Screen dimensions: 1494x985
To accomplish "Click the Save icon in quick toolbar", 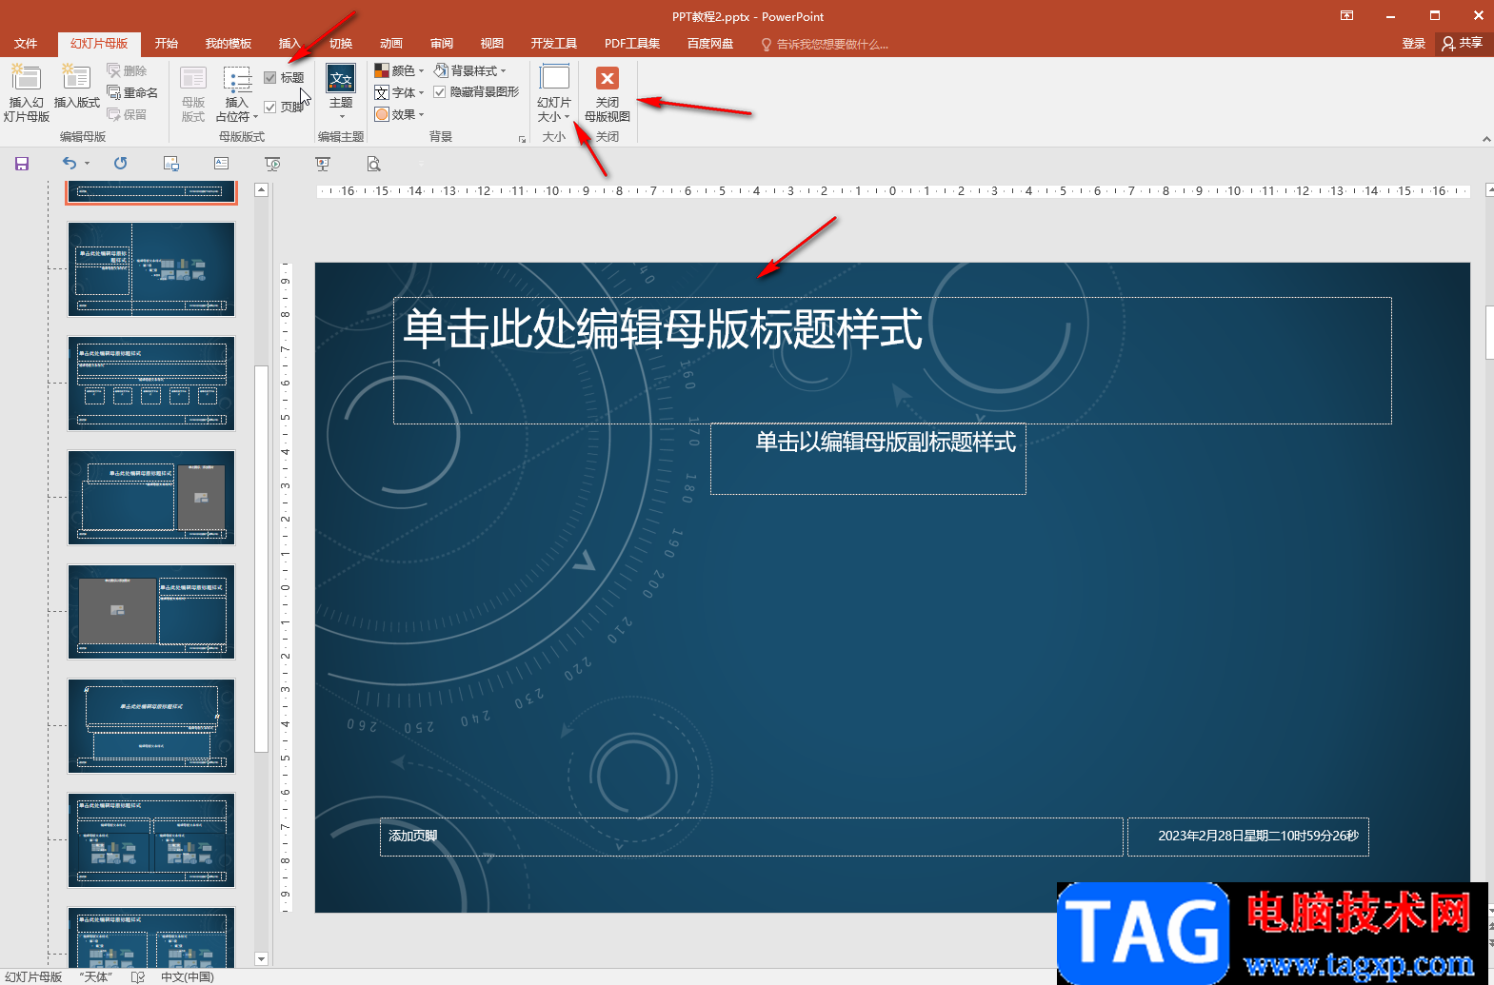I will (22, 164).
